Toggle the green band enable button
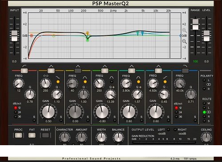The height and width of the screenshot is (162, 222). tap(105, 71)
